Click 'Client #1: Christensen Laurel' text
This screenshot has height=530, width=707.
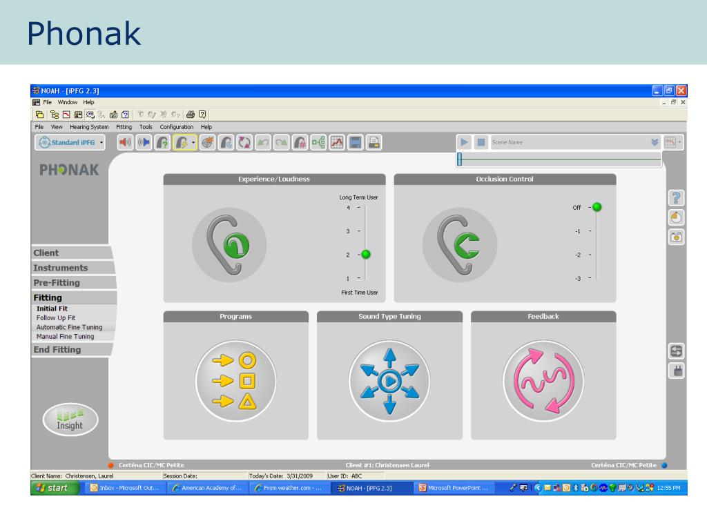tap(387, 465)
